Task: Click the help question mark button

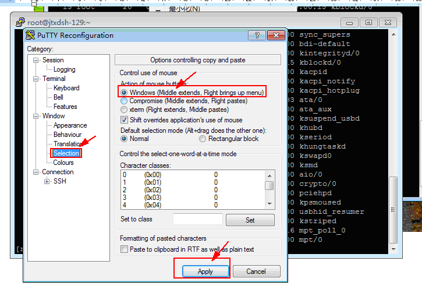Action: (257, 36)
